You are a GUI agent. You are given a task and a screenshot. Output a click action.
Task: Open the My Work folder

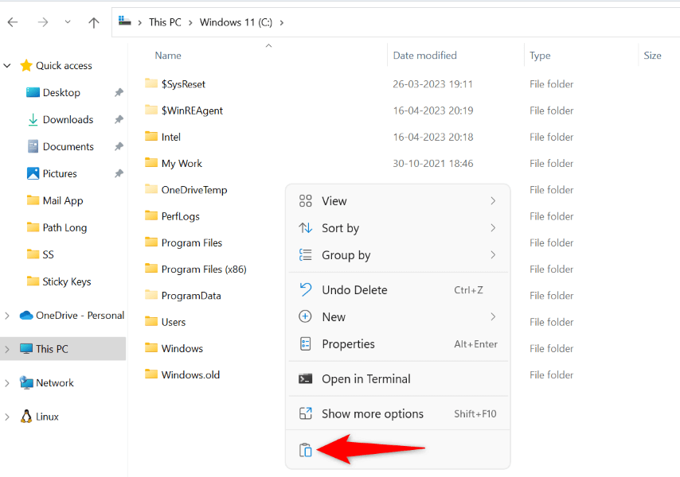coord(182,163)
